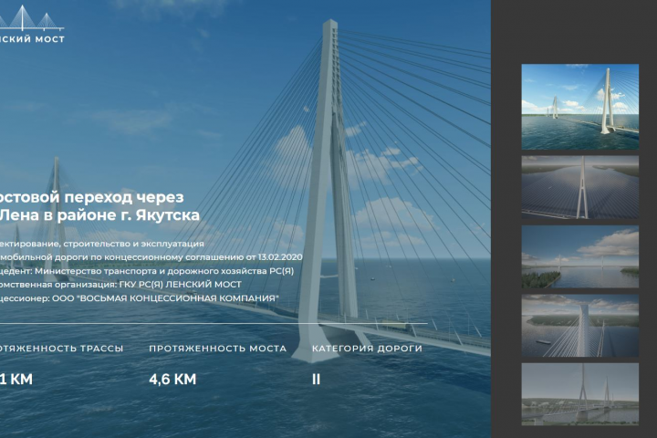
Task: Open thumbnail of bridge pylon under blue sky
Action: [x=580, y=107]
